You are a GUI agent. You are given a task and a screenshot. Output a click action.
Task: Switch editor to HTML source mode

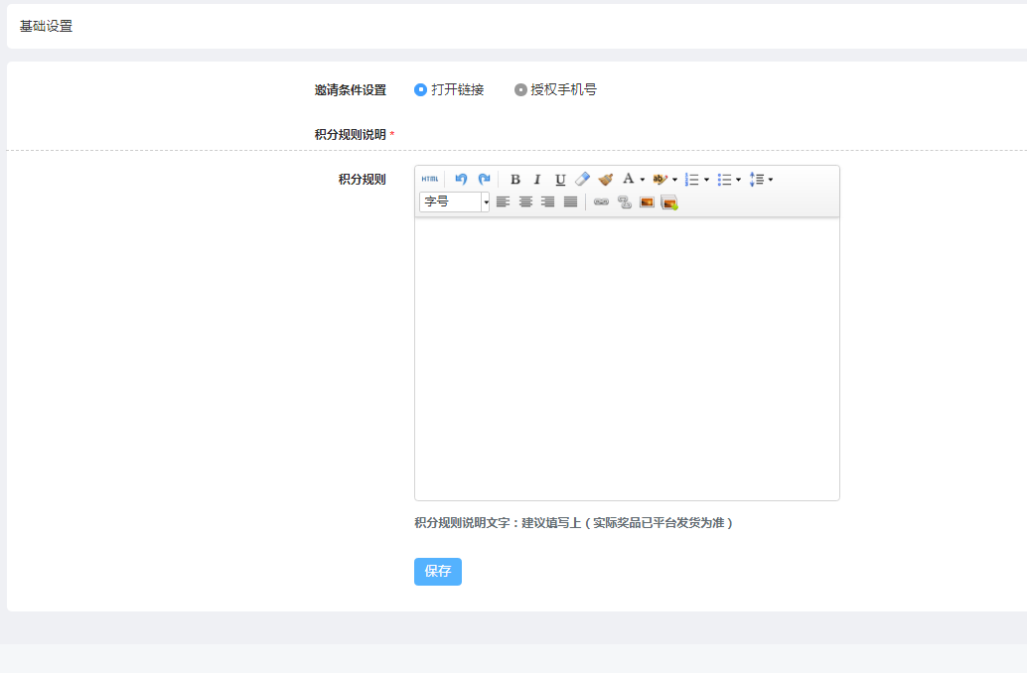pos(429,180)
